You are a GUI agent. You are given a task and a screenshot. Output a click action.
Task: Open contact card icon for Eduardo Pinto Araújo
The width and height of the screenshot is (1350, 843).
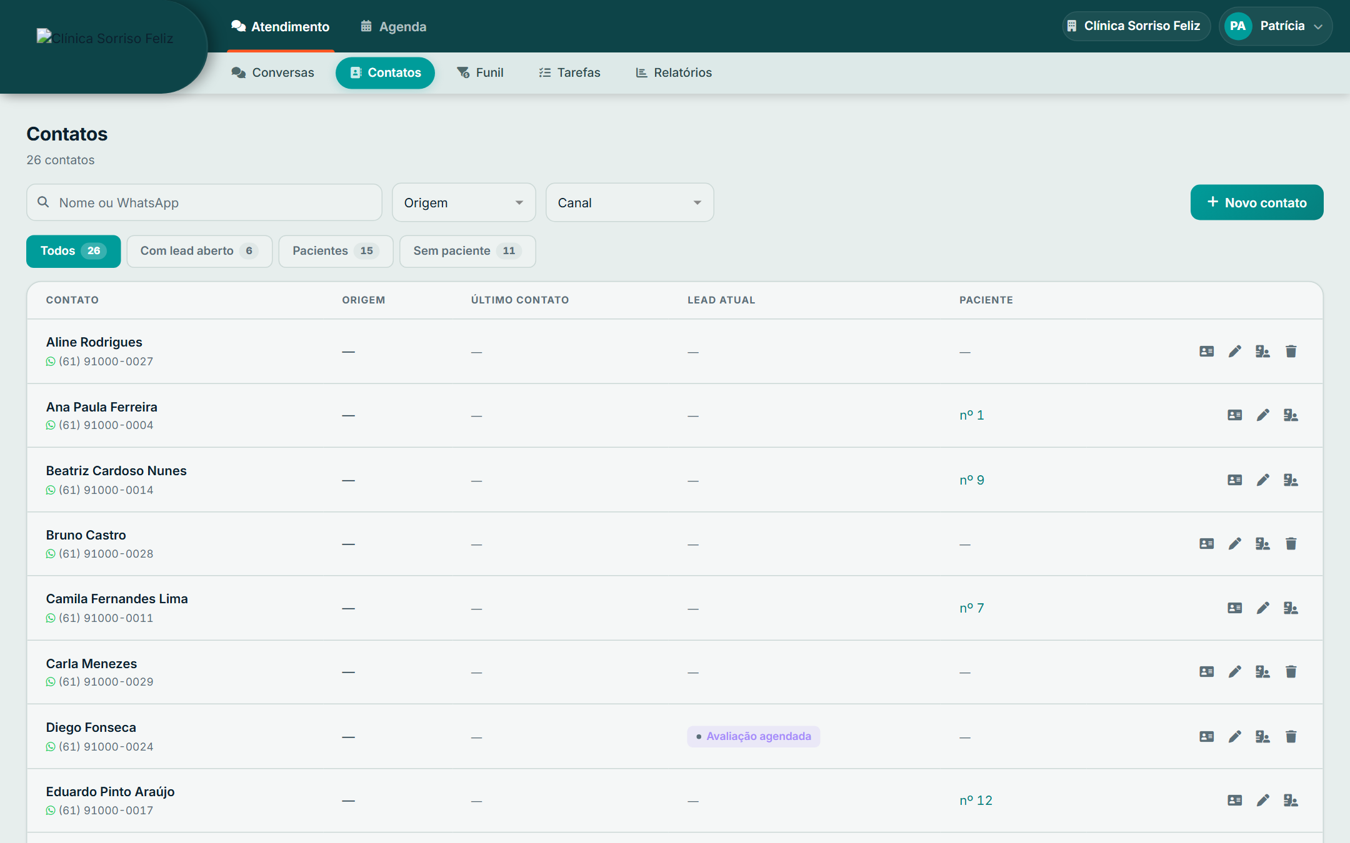tap(1234, 801)
